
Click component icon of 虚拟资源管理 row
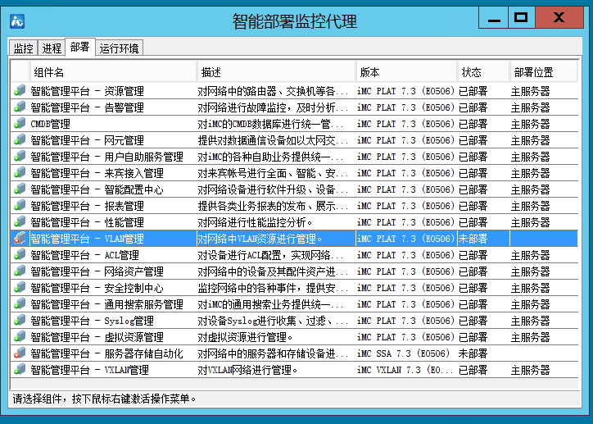[20, 337]
